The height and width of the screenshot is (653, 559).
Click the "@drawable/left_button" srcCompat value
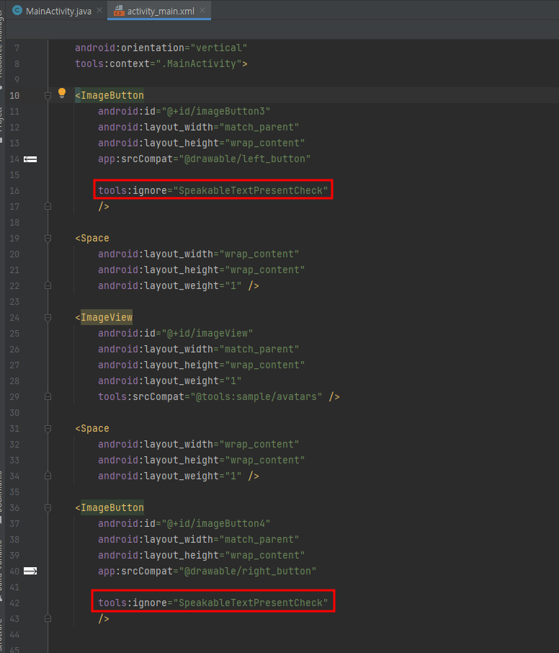pyautogui.click(x=245, y=159)
